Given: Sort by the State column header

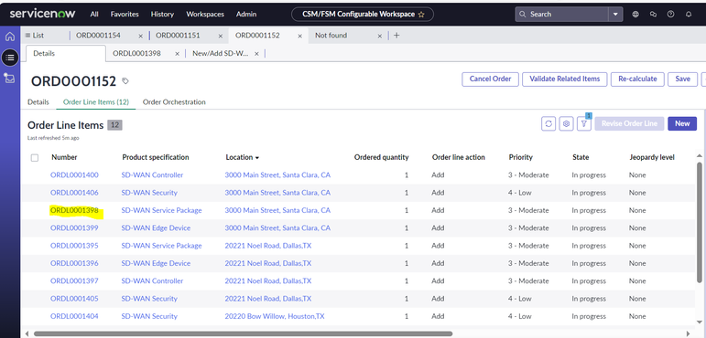Looking at the screenshot, I should click(581, 157).
